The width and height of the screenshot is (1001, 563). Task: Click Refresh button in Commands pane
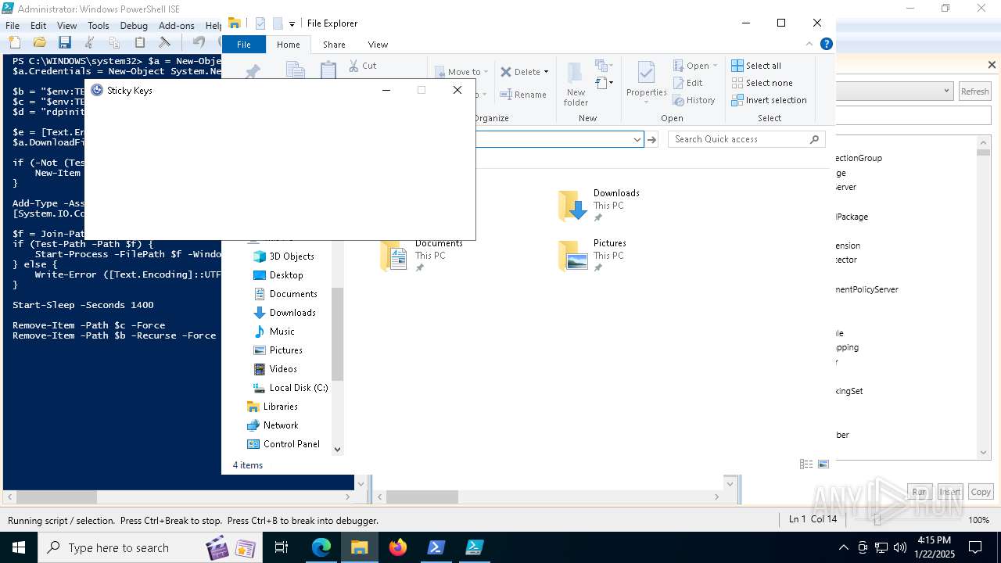[974, 91]
